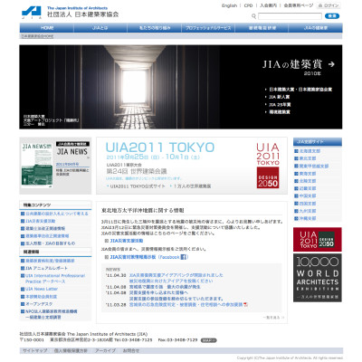Open UIA 2011 Tokyo Design 2050 red logo

[x=268, y=166]
